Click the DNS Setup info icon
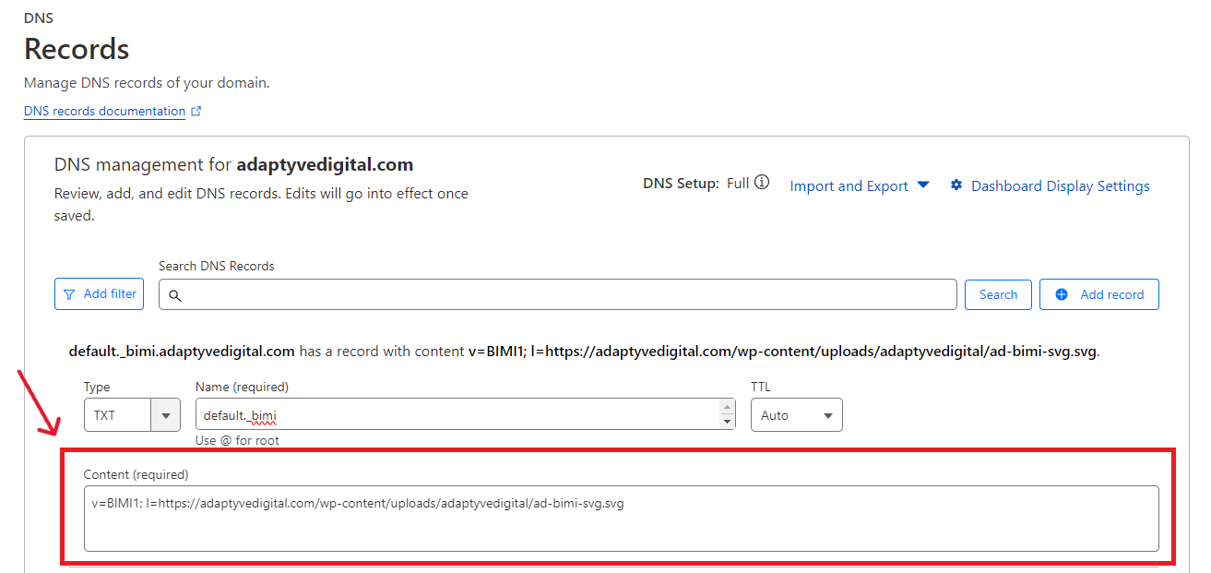 [x=762, y=183]
